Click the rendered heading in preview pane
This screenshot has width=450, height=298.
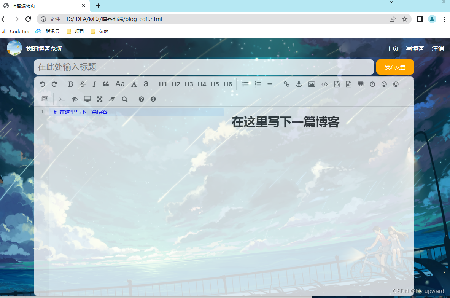286,122
